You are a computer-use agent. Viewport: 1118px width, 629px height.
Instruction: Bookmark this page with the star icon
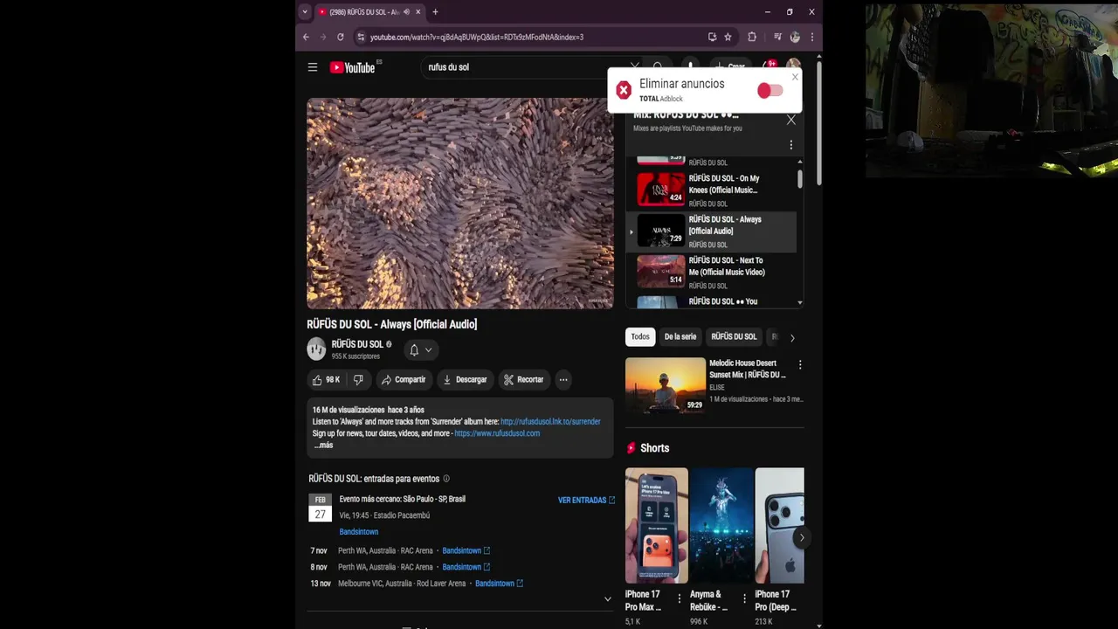tap(728, 37)
